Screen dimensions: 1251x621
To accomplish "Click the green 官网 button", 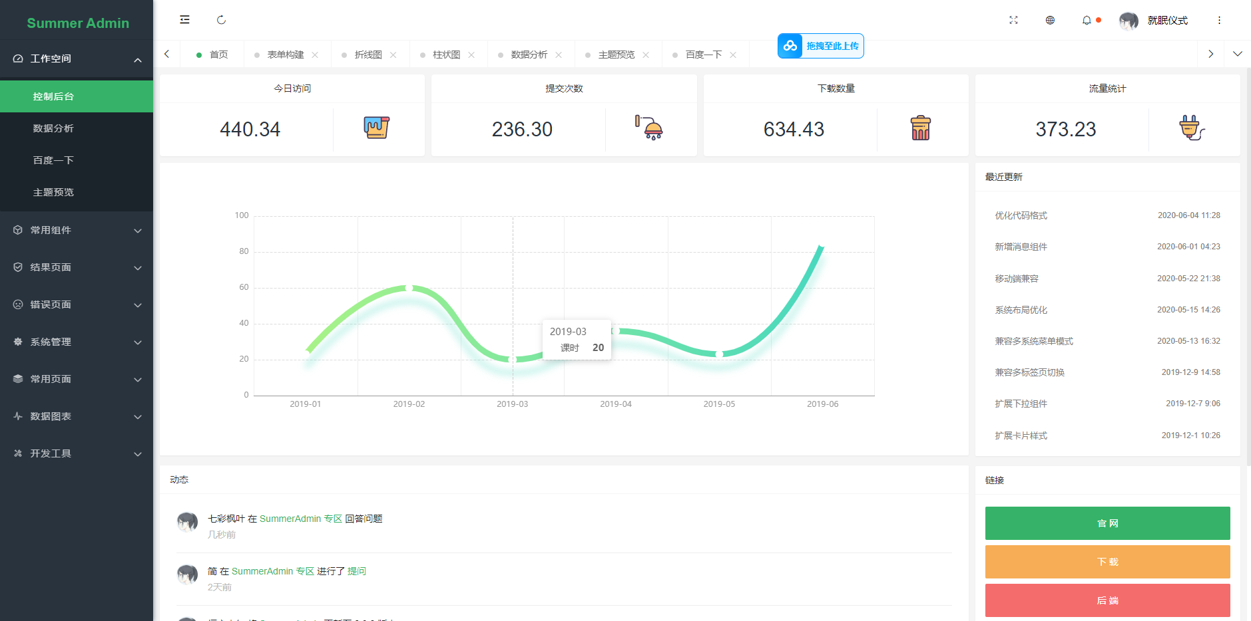I will (x=1107, y=523).
